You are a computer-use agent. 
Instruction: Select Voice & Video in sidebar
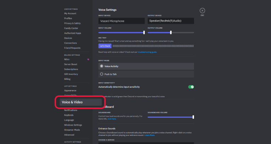81,102
